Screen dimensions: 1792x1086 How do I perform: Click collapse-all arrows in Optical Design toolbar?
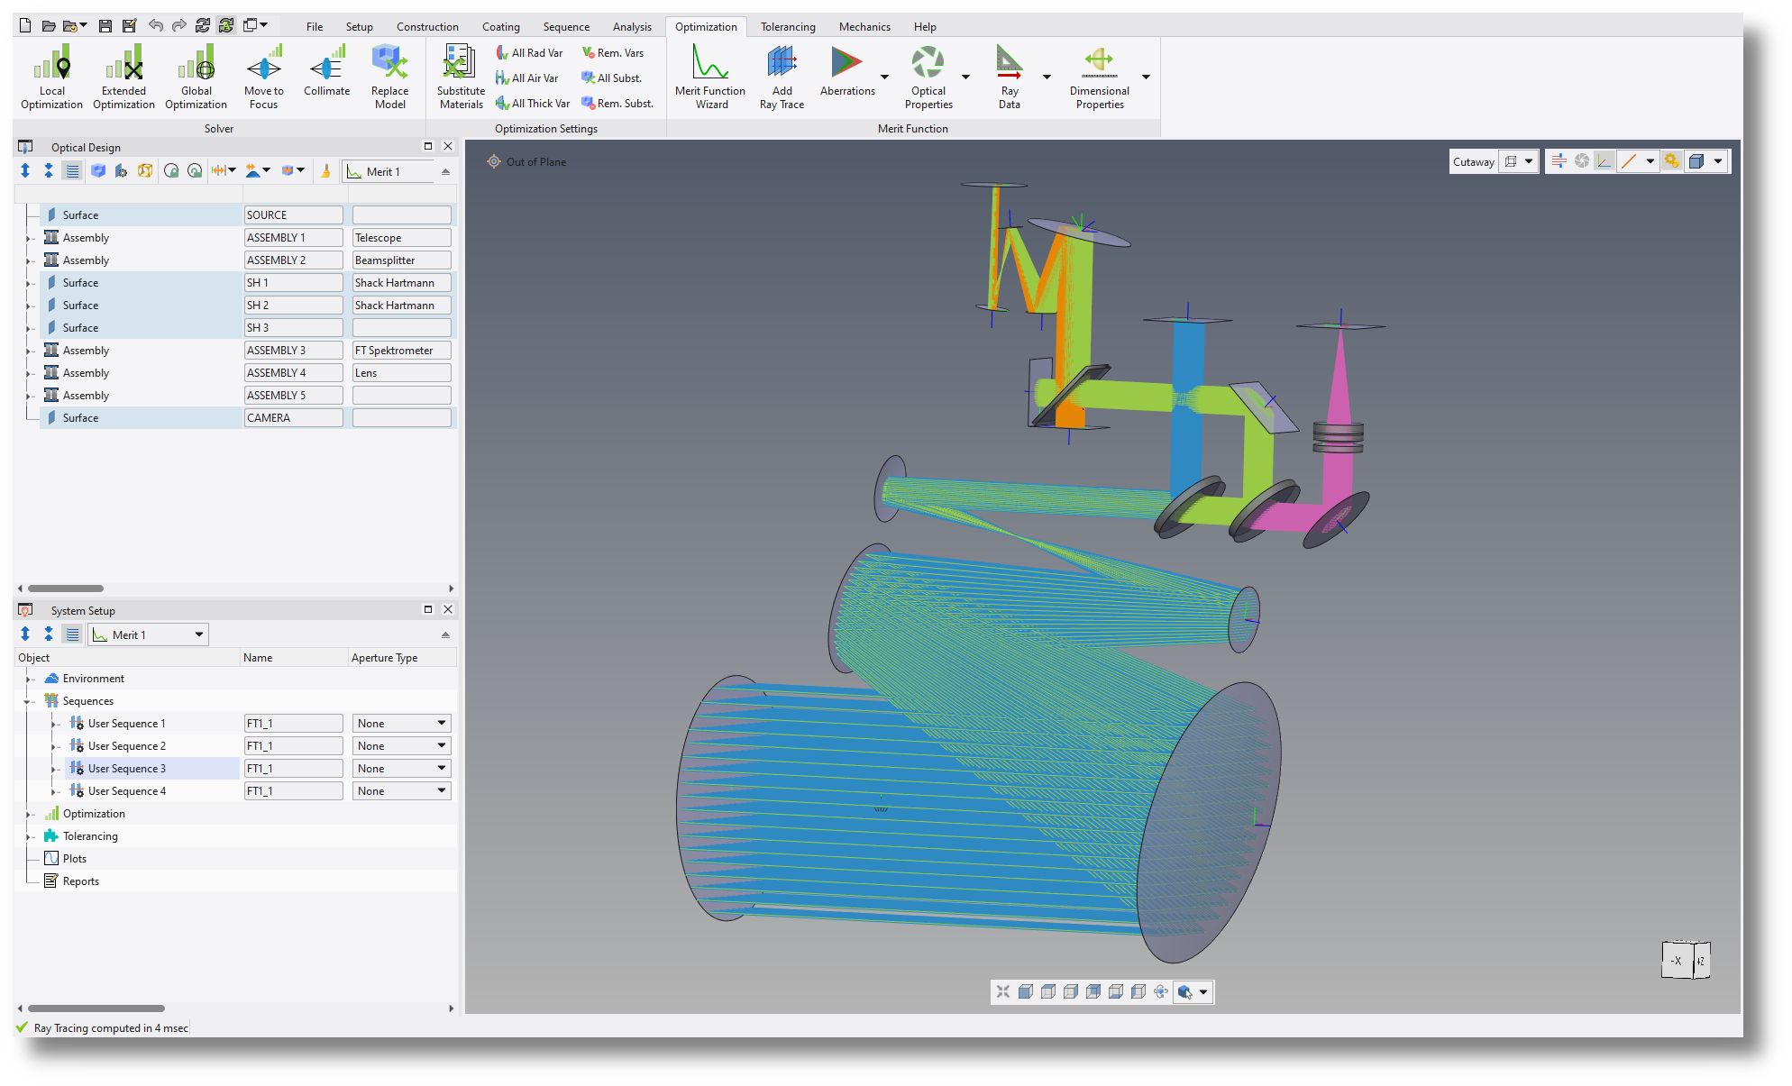pos(49,170)
